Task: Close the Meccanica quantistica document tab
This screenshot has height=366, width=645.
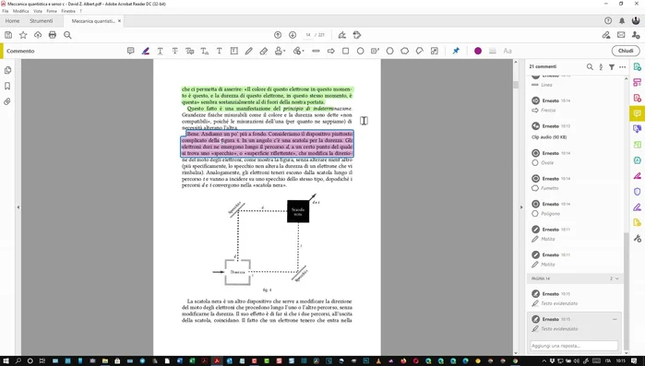Action: pyautogui.click(x=119, y=21)
